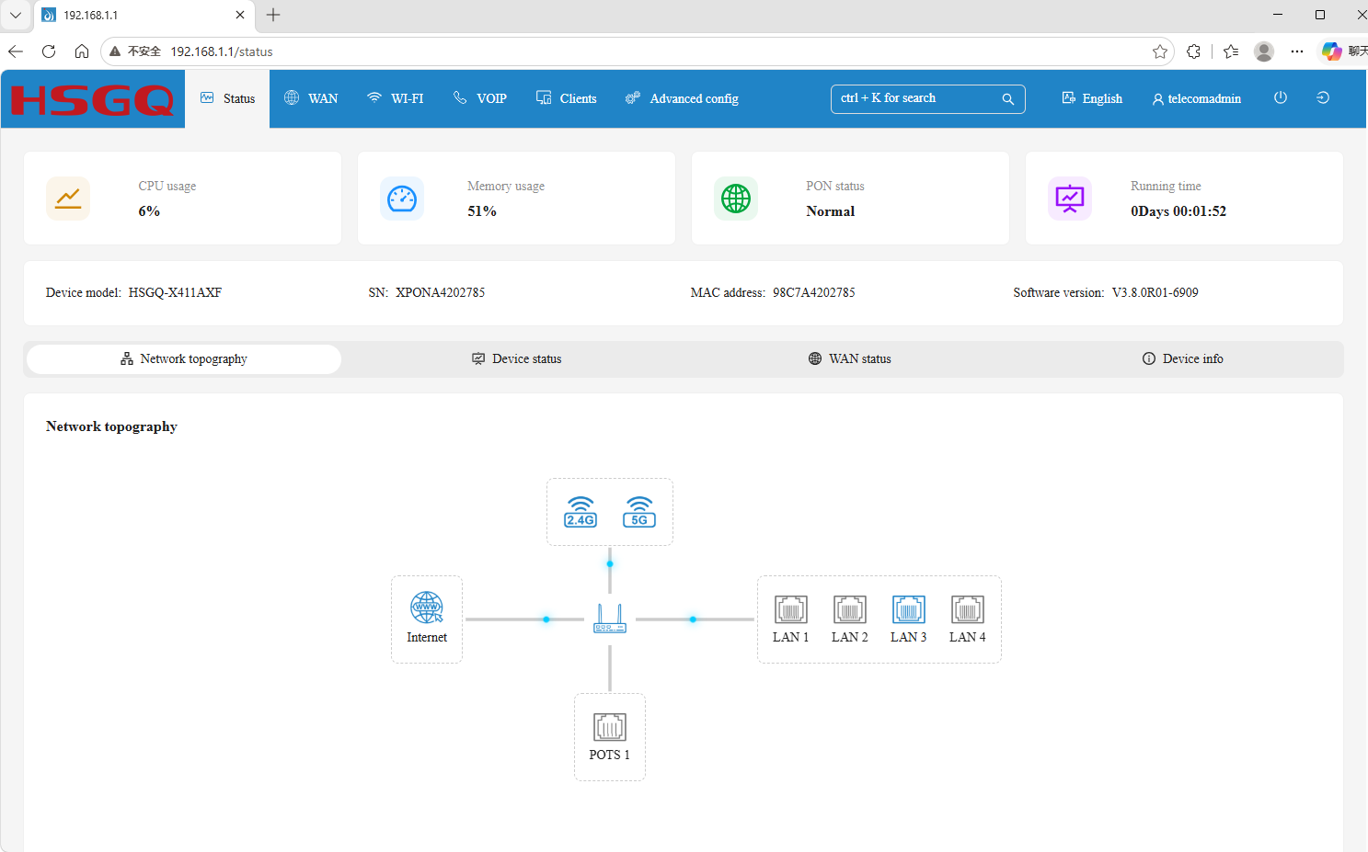Click the POTS 1 port icon
The height and width of the screenshot is (852, 1368).
[x=610, y=727]
